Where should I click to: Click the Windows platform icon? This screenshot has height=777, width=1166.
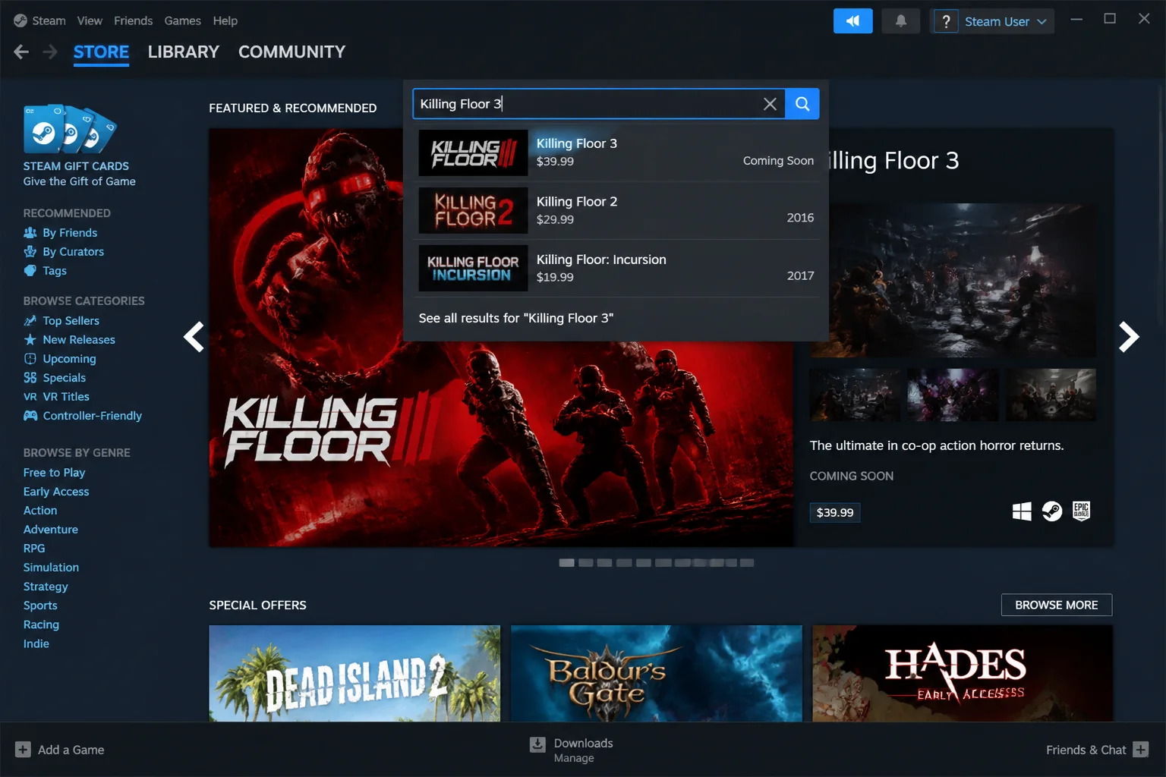[1022, 511]
